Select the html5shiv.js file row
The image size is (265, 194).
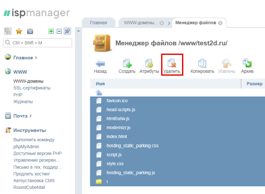pyautogui.click(x=177, y=119)
